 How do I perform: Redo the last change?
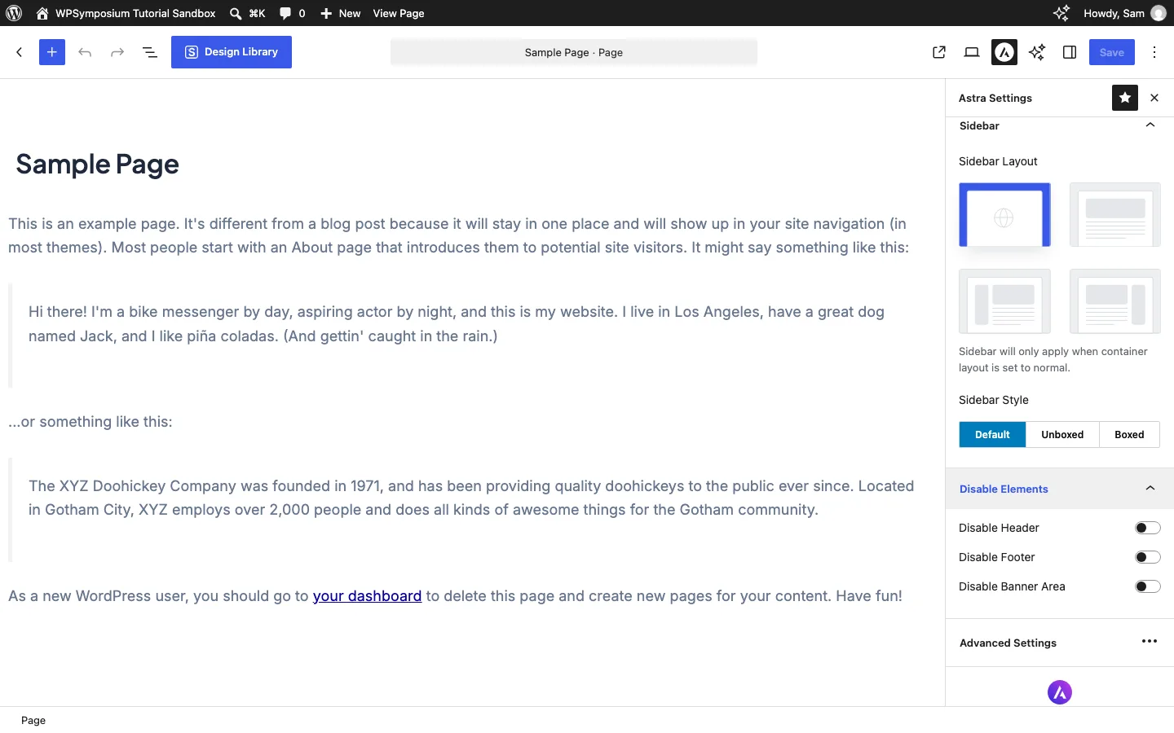(x=117, y=52)
